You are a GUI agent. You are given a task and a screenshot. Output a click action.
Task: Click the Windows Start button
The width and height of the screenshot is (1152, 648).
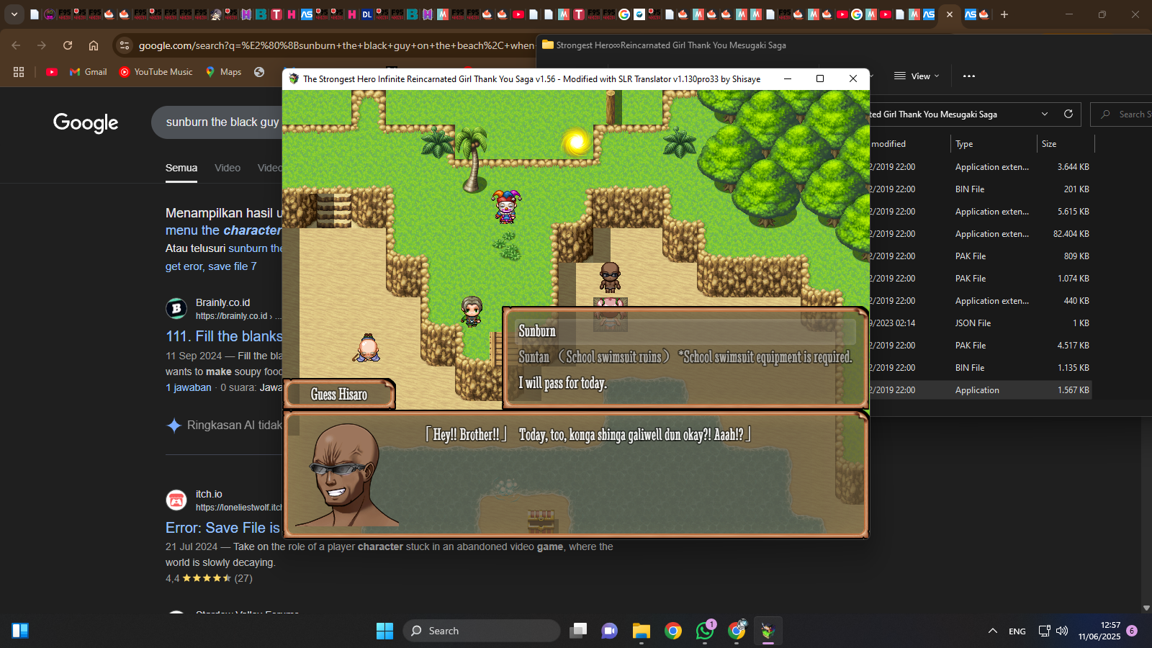point(384,631)
